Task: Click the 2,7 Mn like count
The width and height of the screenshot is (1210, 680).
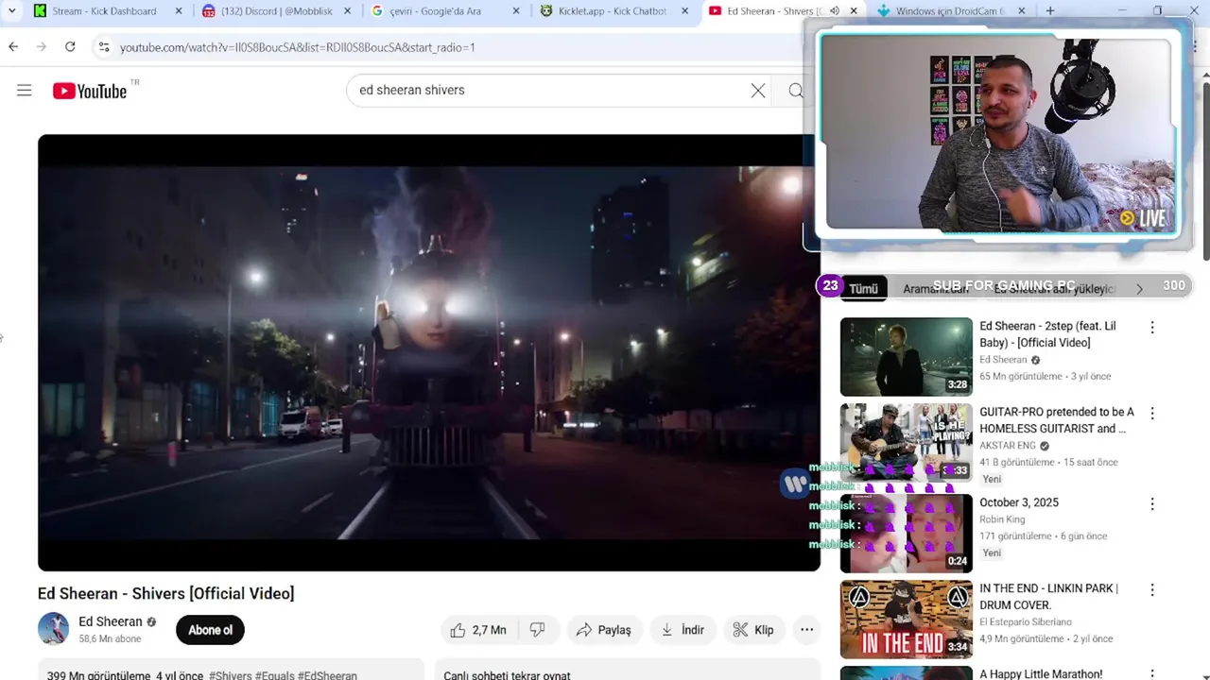Action: pyautogui.click(x=489, y=630)
